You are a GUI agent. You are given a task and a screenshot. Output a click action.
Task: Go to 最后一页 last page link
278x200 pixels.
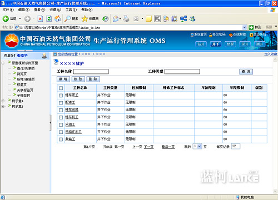168,147
